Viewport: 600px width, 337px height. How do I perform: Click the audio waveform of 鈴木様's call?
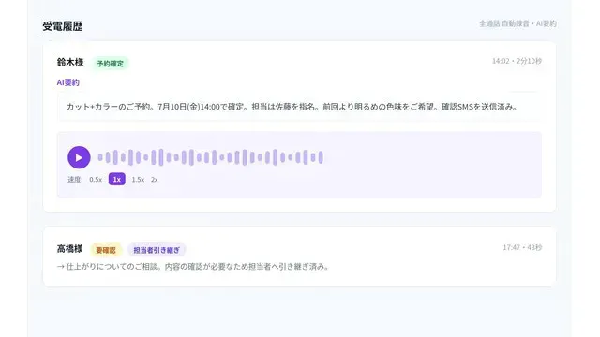pos(210,157)
